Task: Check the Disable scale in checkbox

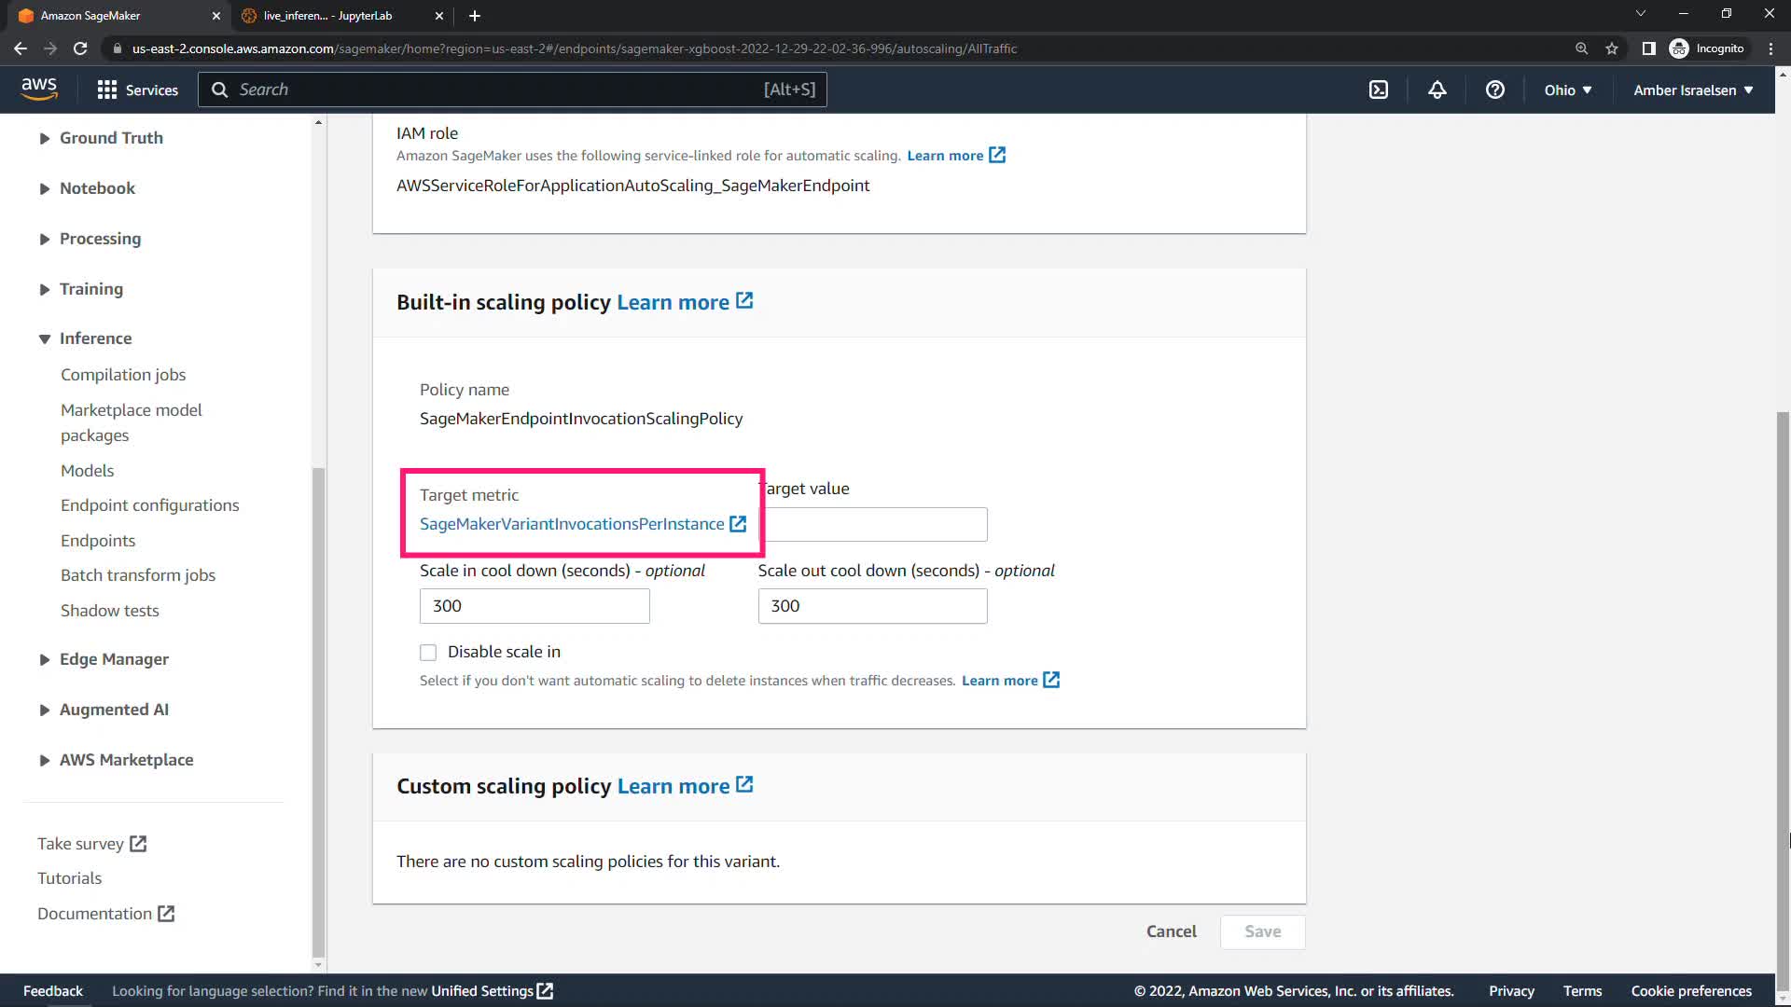Action: click(x=428, y=653)
